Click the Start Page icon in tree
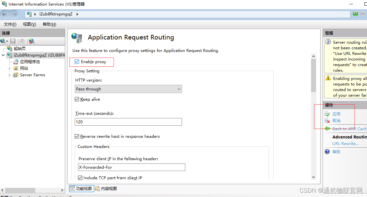367x197 pixels. pyautogui.click(x=10, y=48)
